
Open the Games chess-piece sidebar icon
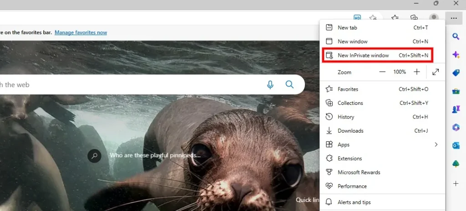(456, 109)
